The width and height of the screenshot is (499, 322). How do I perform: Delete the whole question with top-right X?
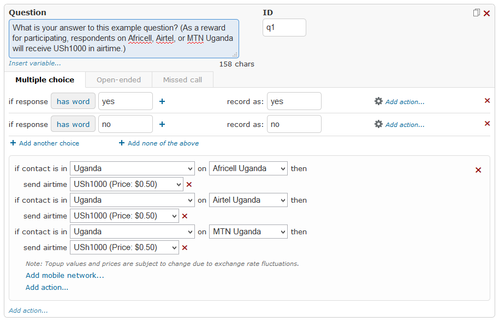click(x=486, y=13)
